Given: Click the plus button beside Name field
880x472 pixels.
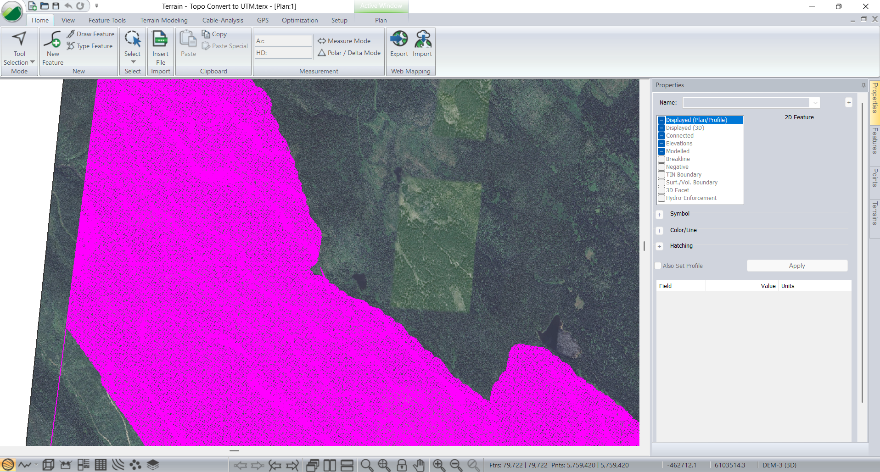Looking at the screenshot, I should (849, 102).
